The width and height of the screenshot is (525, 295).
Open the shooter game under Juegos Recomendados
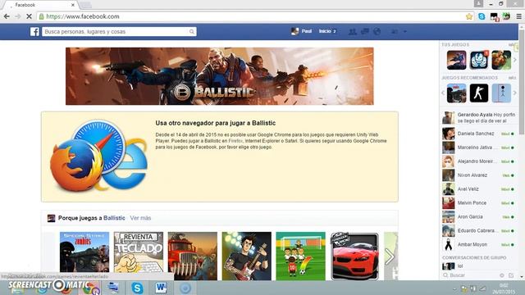click(x=456, y=93)
